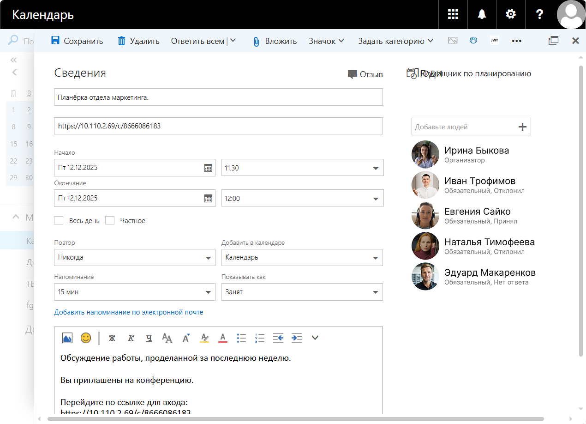Click the JWT add-in icon
Screen dimensions: 586x424
pyautogui.click(x=494, y=41)
